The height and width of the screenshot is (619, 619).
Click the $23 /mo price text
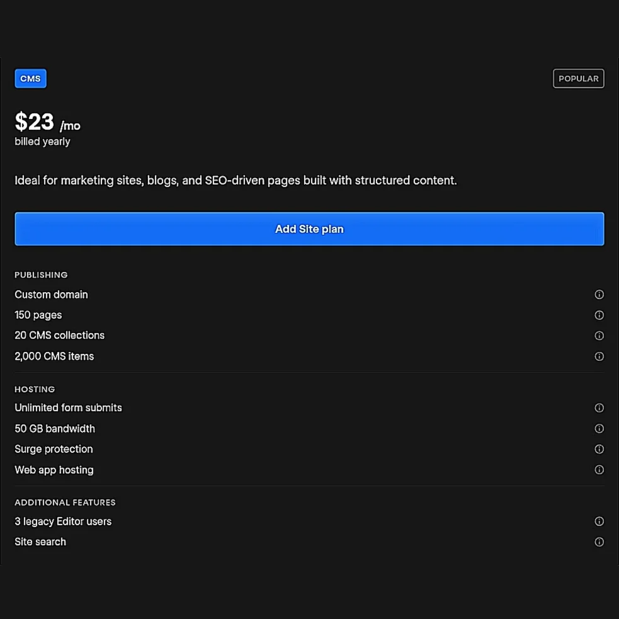tap(47, 122)
